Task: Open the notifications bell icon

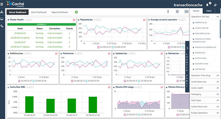Action: coord(207,5)
